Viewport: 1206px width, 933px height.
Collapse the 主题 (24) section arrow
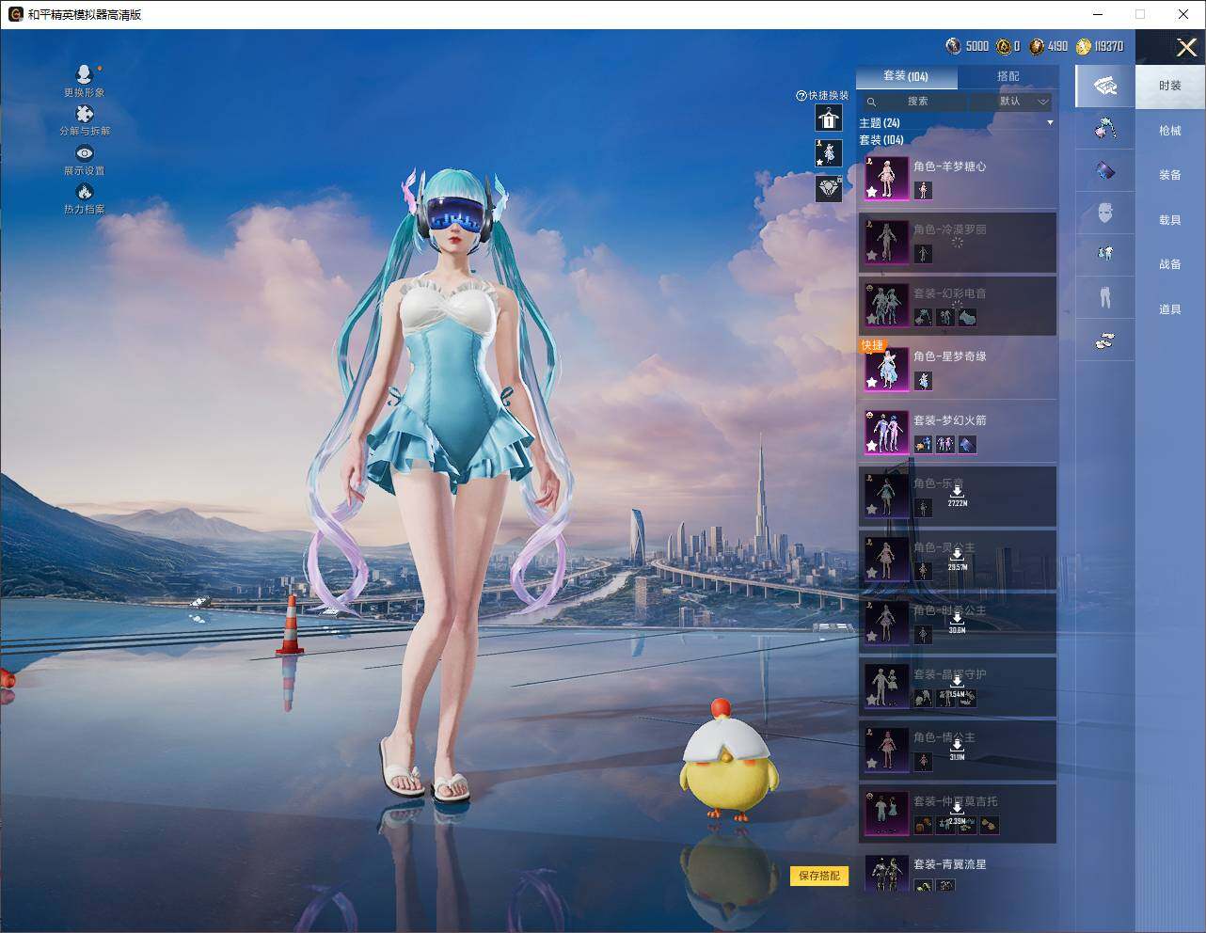(1050, 123)
